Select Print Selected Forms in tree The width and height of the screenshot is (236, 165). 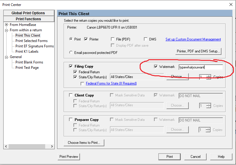tap(31, 41)
